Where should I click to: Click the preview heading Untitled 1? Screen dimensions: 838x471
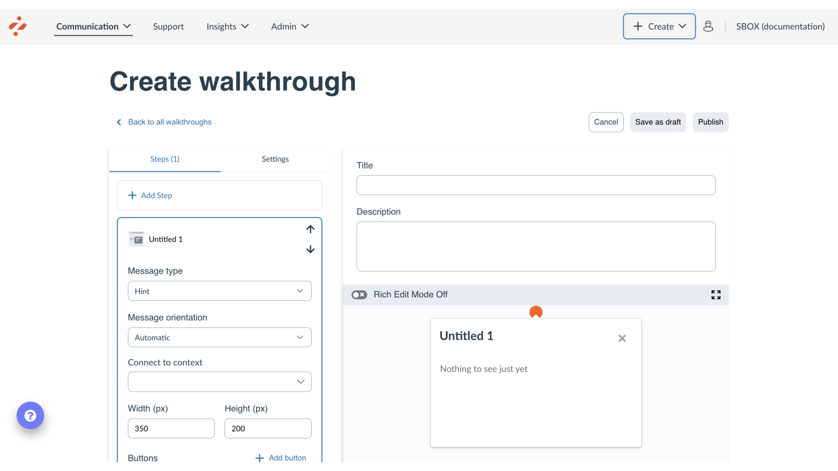(x=466, y=336)
